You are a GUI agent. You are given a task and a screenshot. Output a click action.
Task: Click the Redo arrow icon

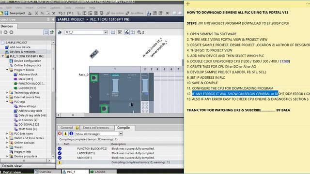click(x=69, y=13)
